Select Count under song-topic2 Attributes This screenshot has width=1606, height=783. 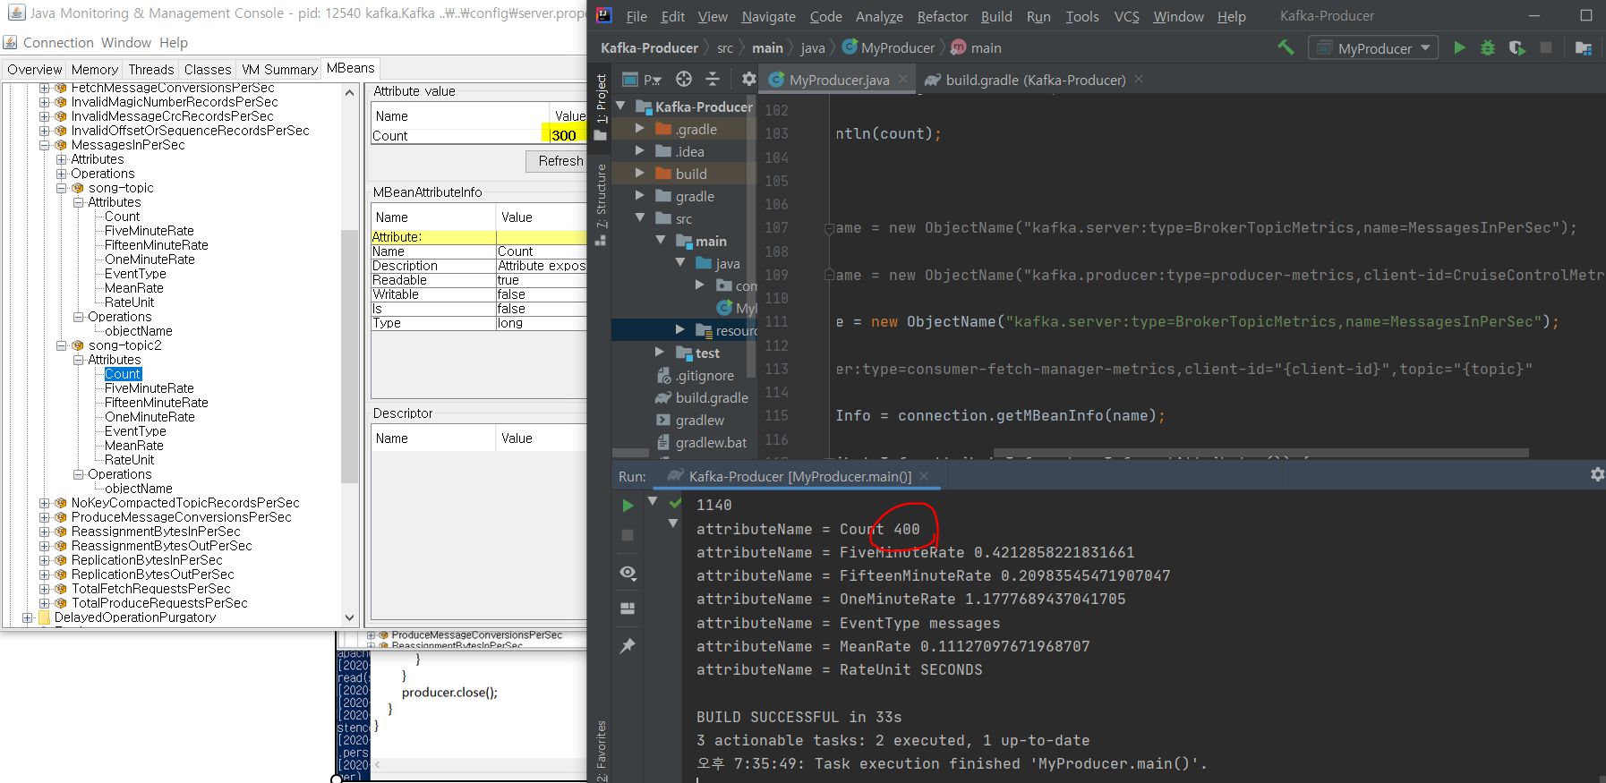click(x=123, y=374)
